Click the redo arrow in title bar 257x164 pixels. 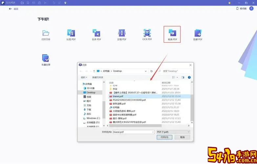point(59,3)
